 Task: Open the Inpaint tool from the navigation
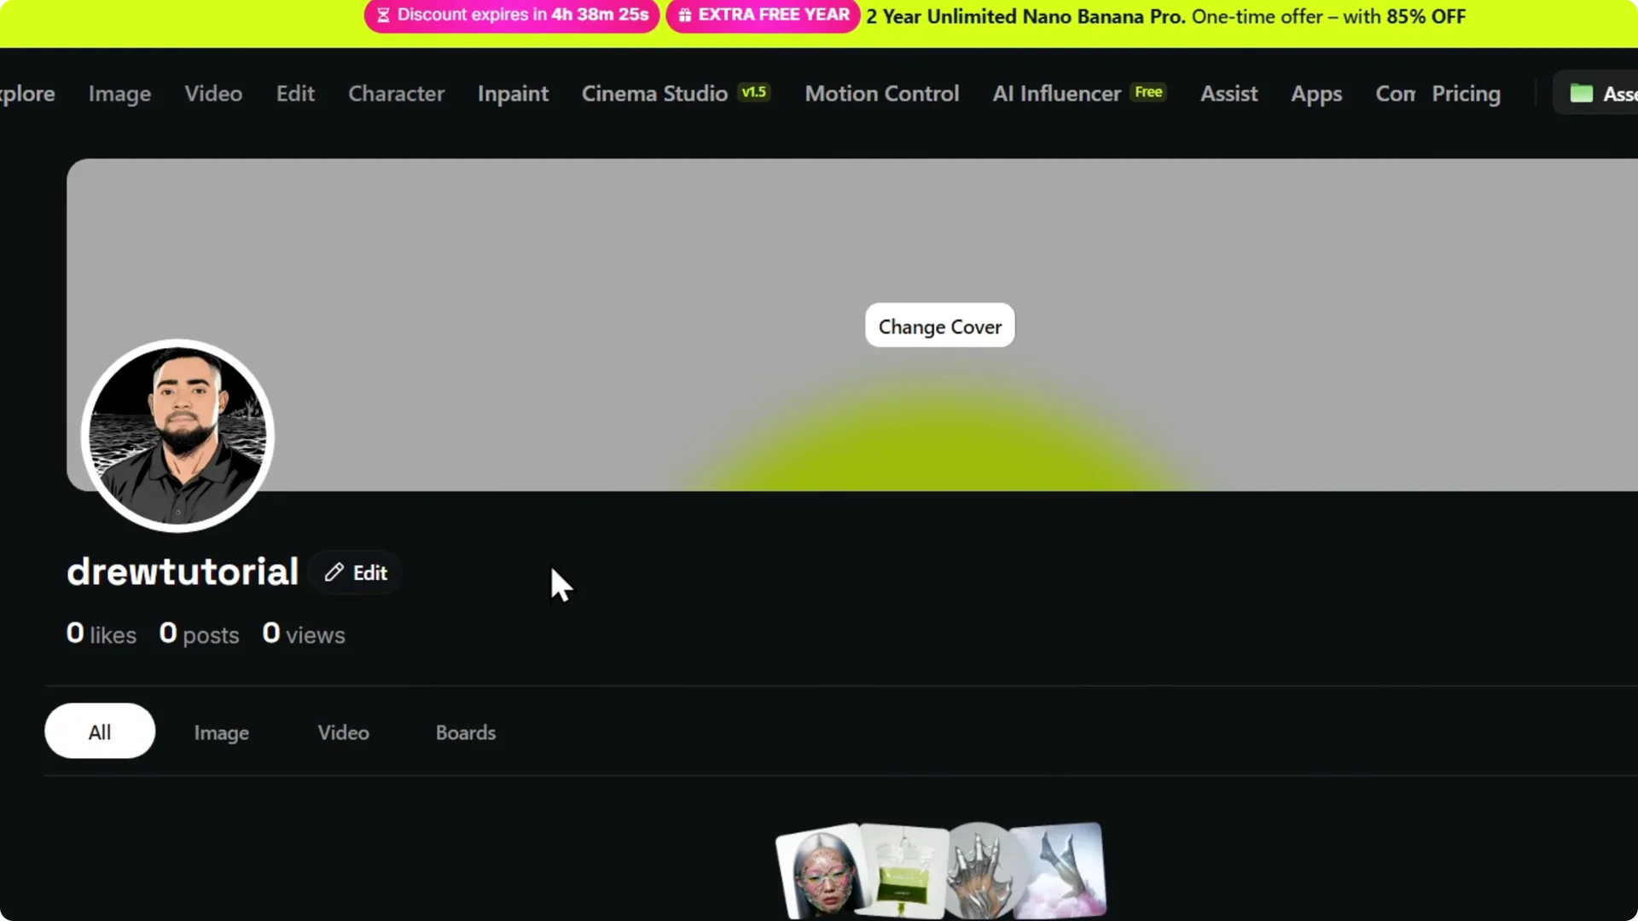coord(513,94)
